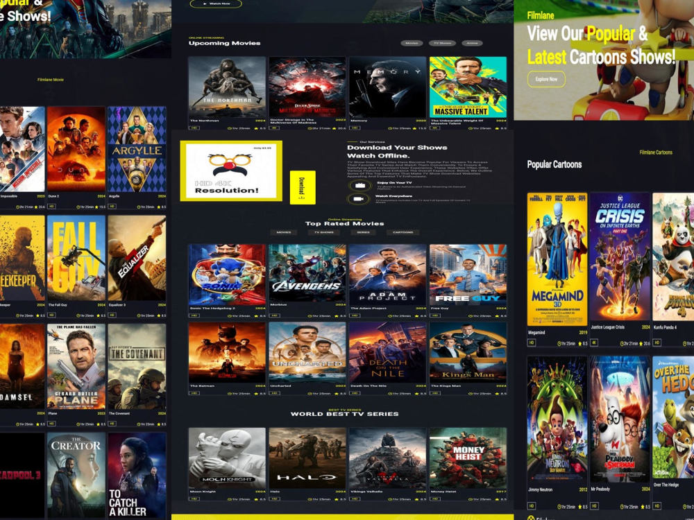This screenshot has width=694, height=520.
Task: Click the HD badge under Moon Knight card
Action: coord(194,499)
